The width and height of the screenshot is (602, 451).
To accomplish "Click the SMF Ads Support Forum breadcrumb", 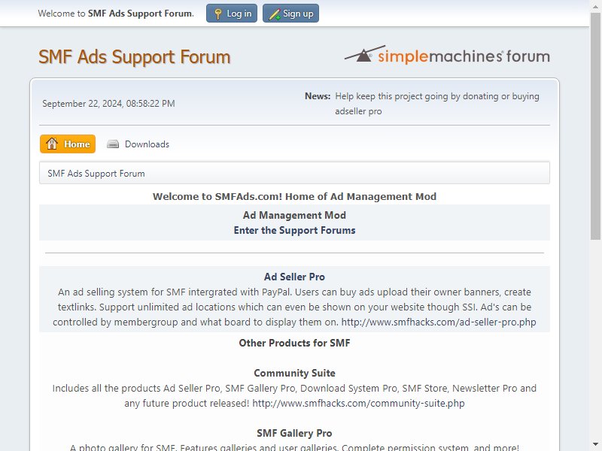I will pos(96,174).
